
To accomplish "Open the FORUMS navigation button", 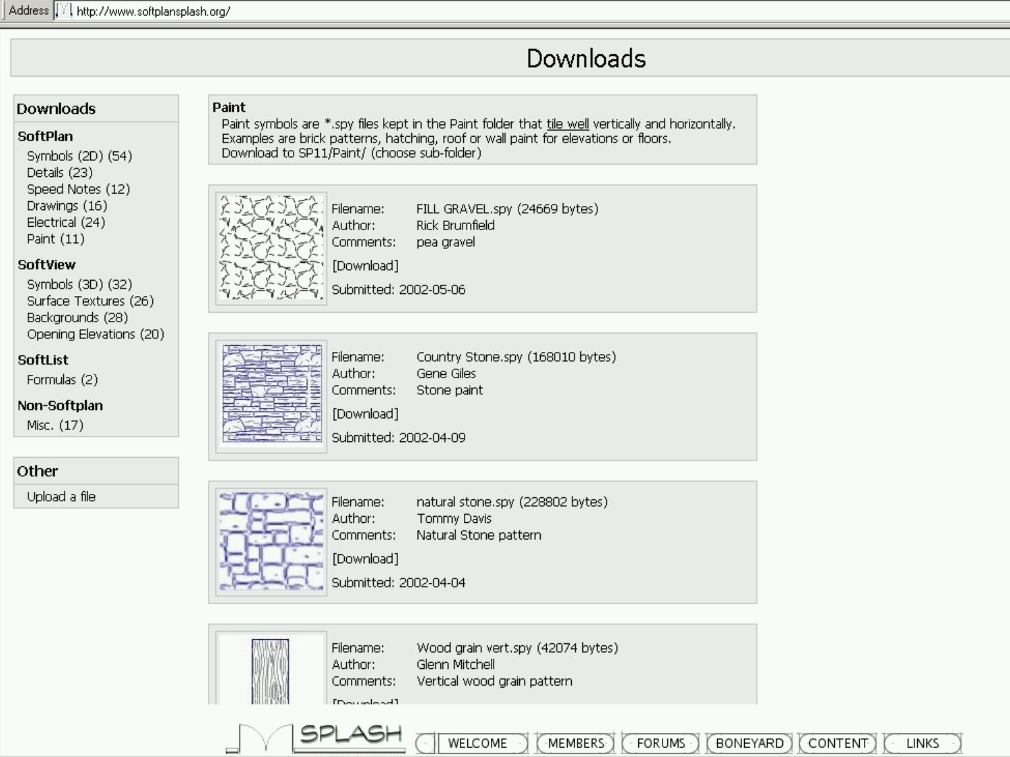I will (x=661, y=743).
